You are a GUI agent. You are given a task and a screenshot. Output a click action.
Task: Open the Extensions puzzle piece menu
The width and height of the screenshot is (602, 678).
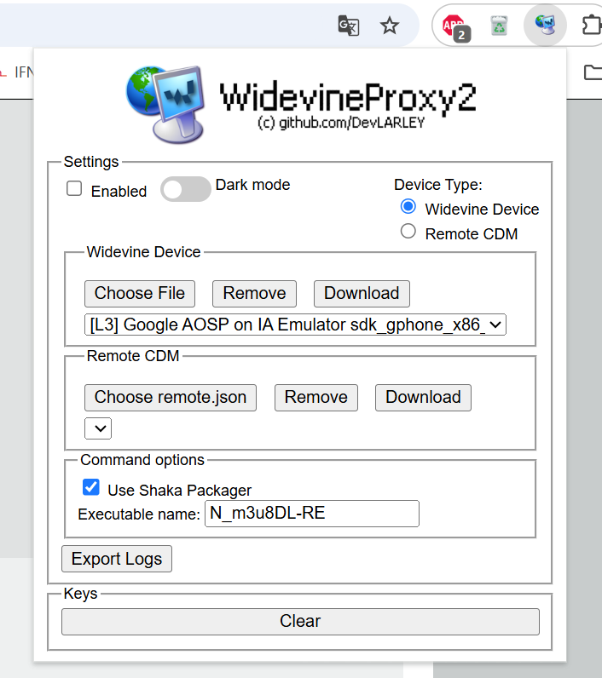[x=592, y=26]
